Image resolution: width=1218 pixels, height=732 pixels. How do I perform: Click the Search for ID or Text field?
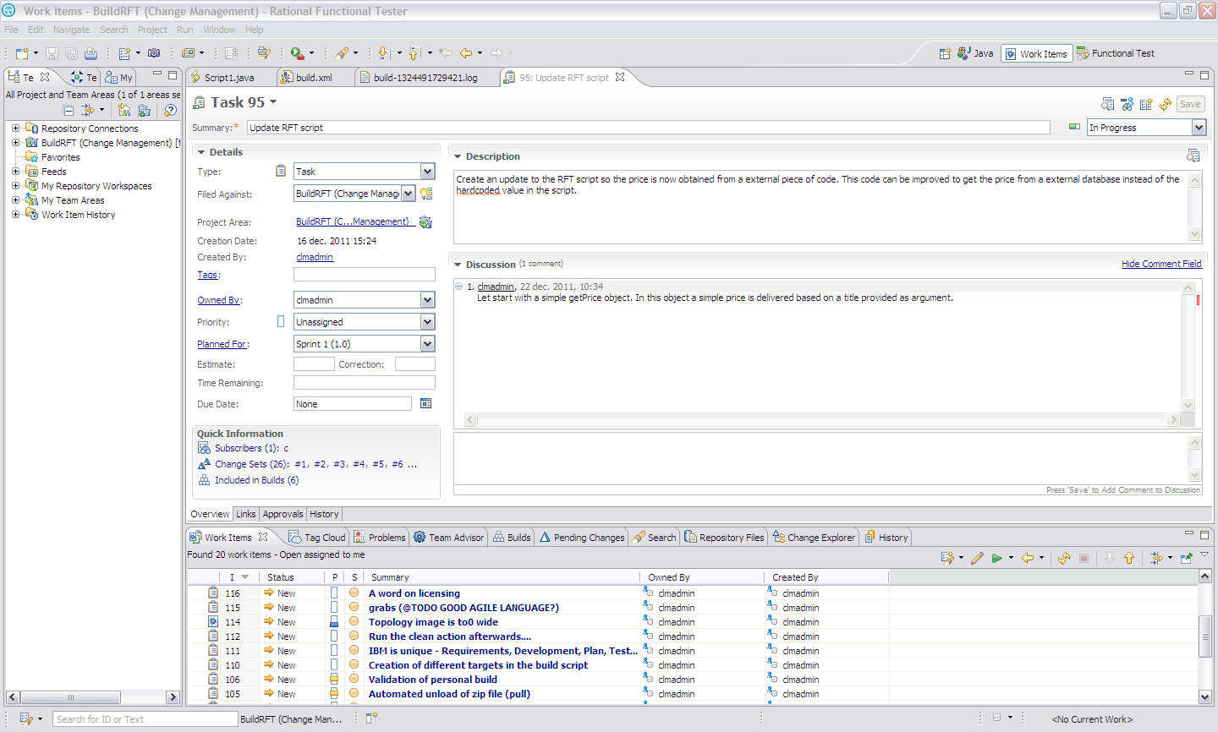coord(145,719)
